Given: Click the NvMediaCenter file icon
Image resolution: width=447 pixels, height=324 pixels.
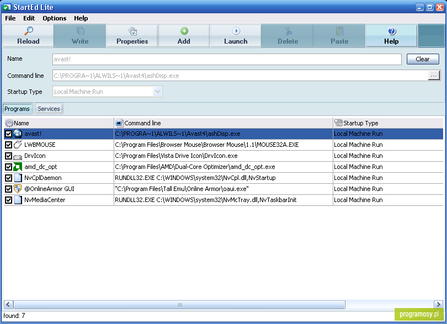Looking at the screenshot, I should click(18, 200).
